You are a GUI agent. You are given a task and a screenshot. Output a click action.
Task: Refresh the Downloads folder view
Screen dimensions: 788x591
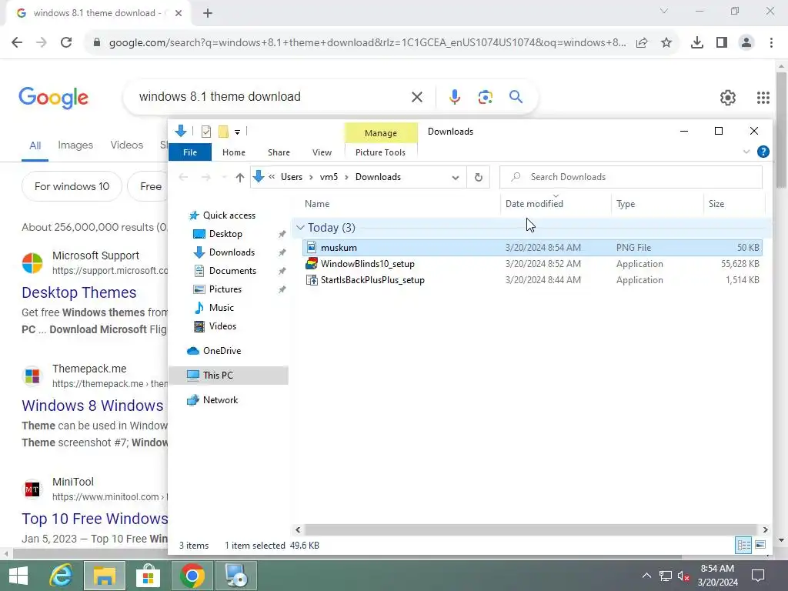point(479,177)
